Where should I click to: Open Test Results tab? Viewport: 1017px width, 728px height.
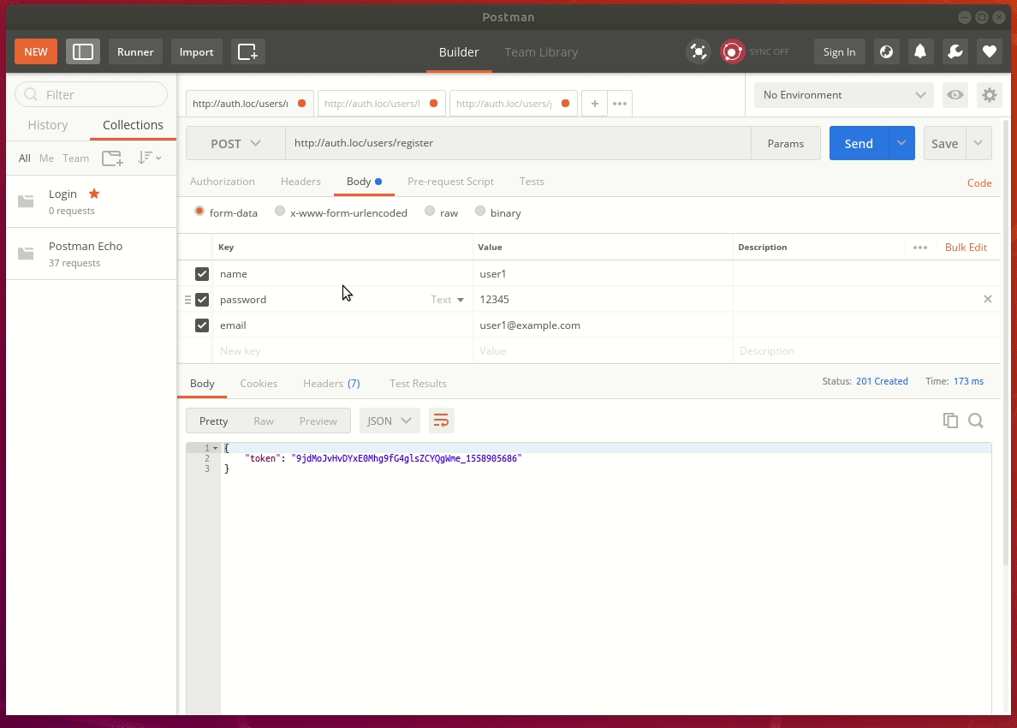pos(418,384)
